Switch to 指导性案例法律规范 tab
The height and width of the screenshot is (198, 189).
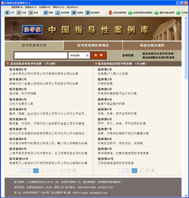pos(93,45)
